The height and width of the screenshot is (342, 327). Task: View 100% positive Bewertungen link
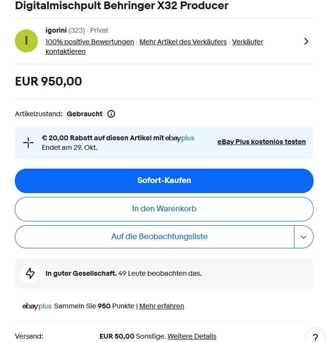pos(90,42)
